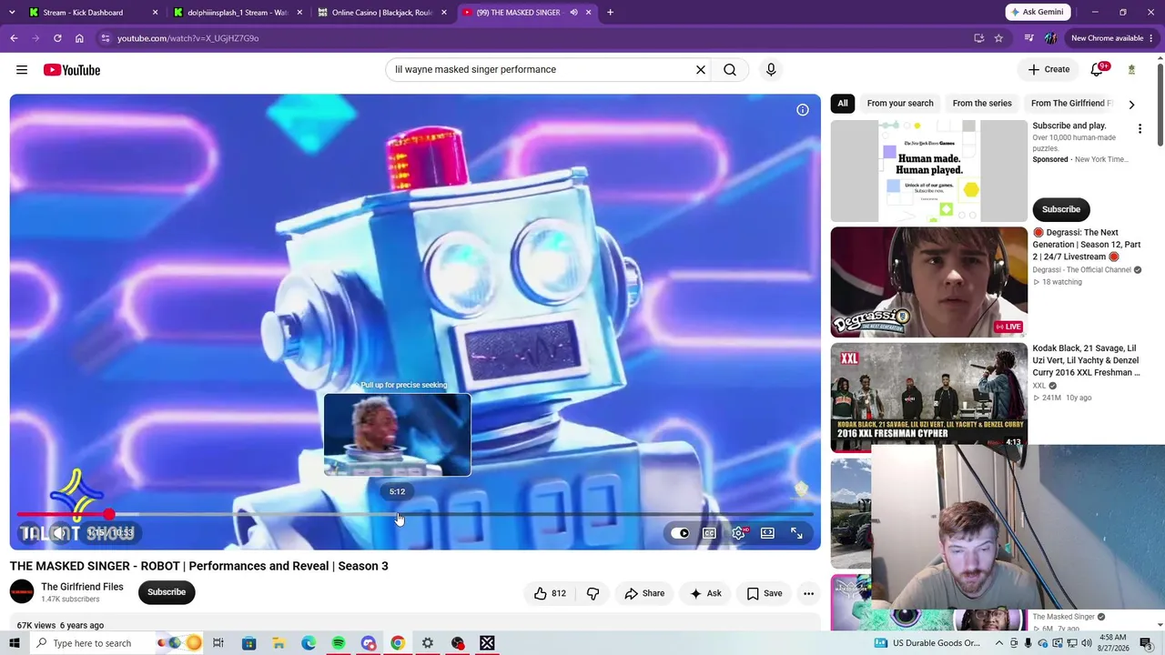Open Windows Start menu

pos(14,643)
